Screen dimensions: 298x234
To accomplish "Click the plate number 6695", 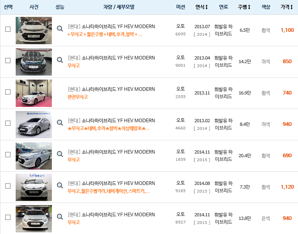I will [x=180, y=34].
